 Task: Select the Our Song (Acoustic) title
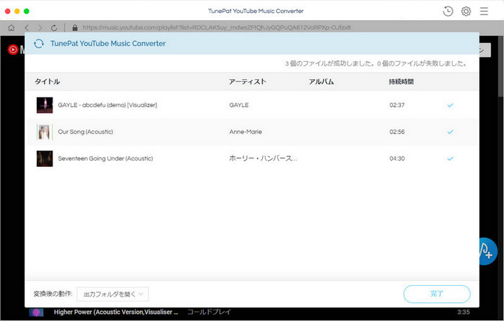pos(86,132)
